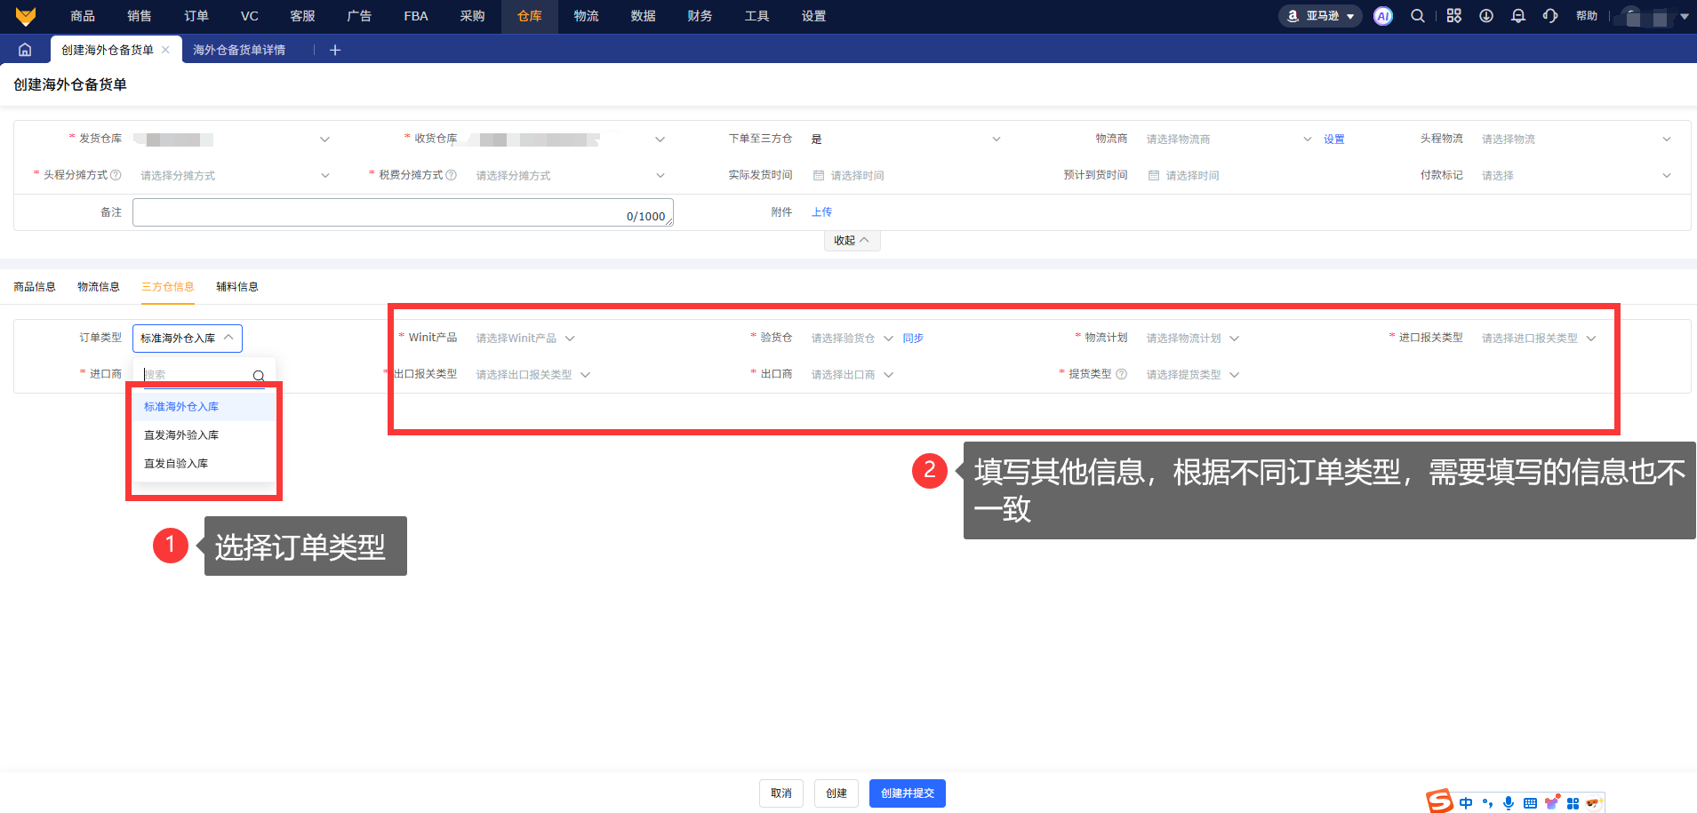Toggle the IME punctuation mode icon
Viewport: 1697px width, 813px height.
click(1487, 803)
